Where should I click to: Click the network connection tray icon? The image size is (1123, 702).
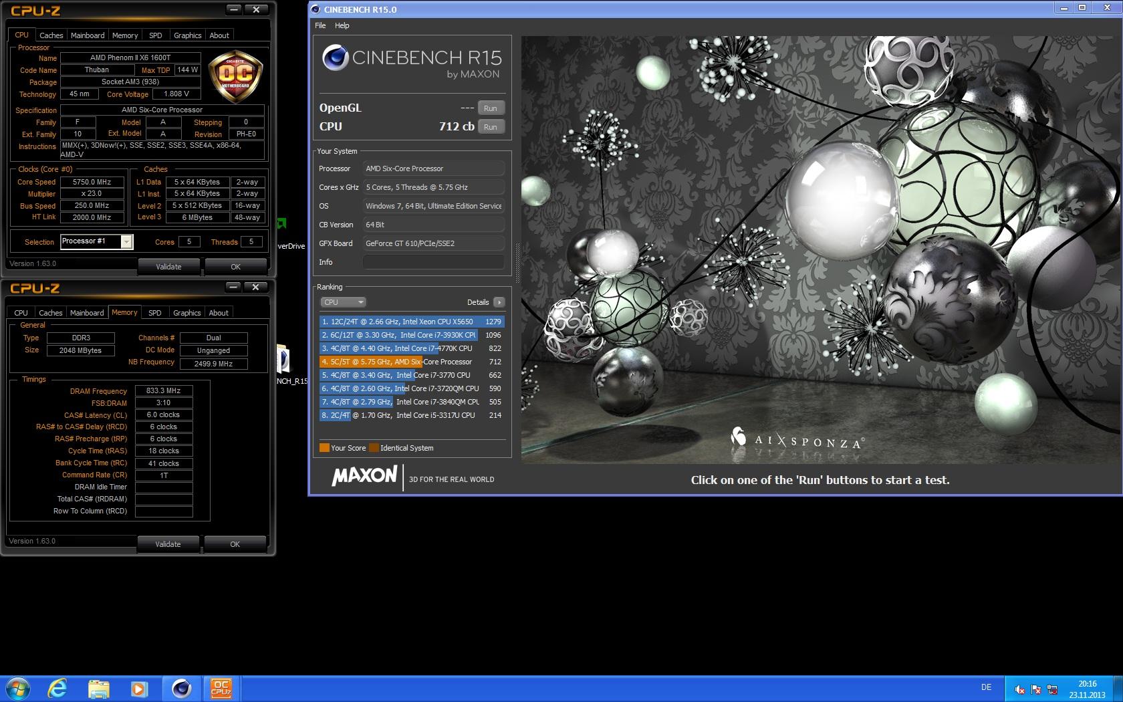[1052, 689]
